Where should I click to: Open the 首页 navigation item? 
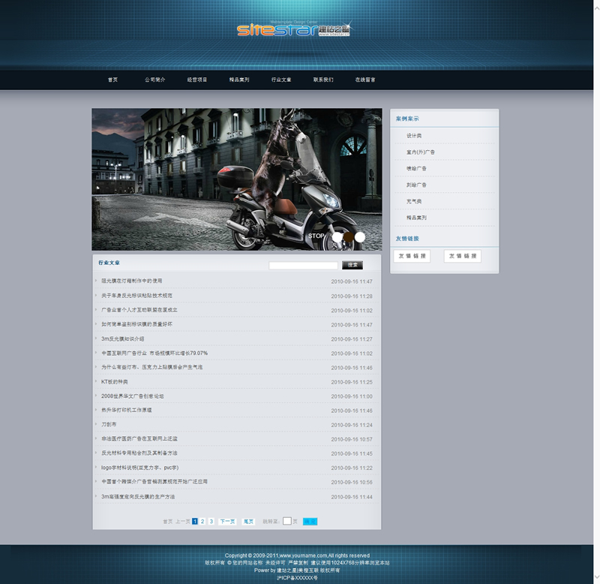tap(112, 80)
